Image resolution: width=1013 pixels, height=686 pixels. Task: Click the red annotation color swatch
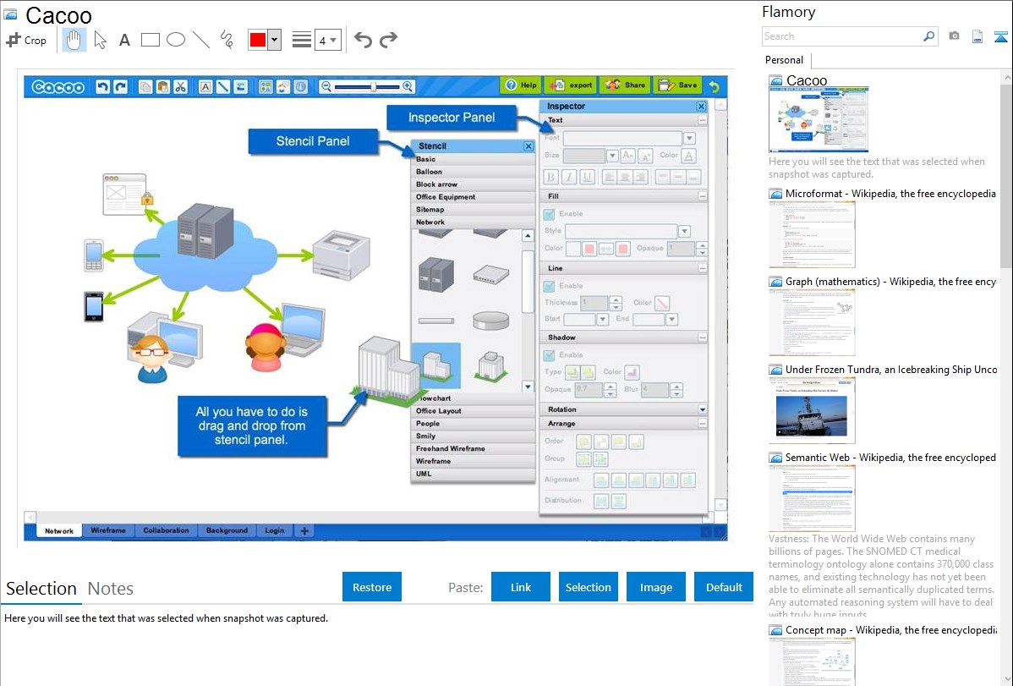258,40
